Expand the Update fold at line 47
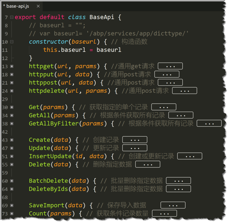230x224 pixels. tap(12, 148)
